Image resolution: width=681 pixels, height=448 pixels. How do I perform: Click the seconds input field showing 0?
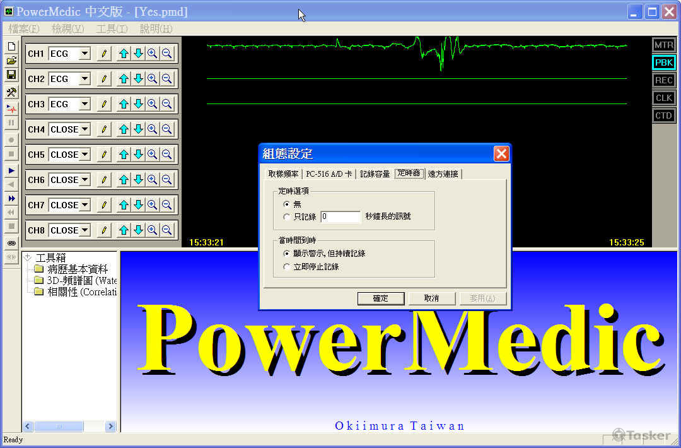[340, 216]
